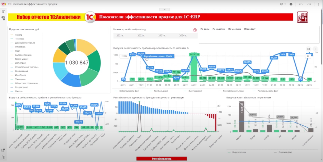
Task: Toggle the Технорос legend entry
Action: pyautogui.click(x=17, y=39)
